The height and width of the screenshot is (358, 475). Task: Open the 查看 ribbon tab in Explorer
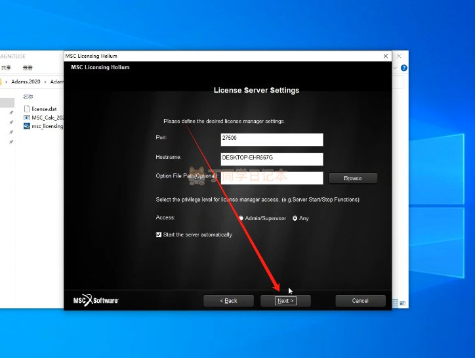[x=28, y=68]
